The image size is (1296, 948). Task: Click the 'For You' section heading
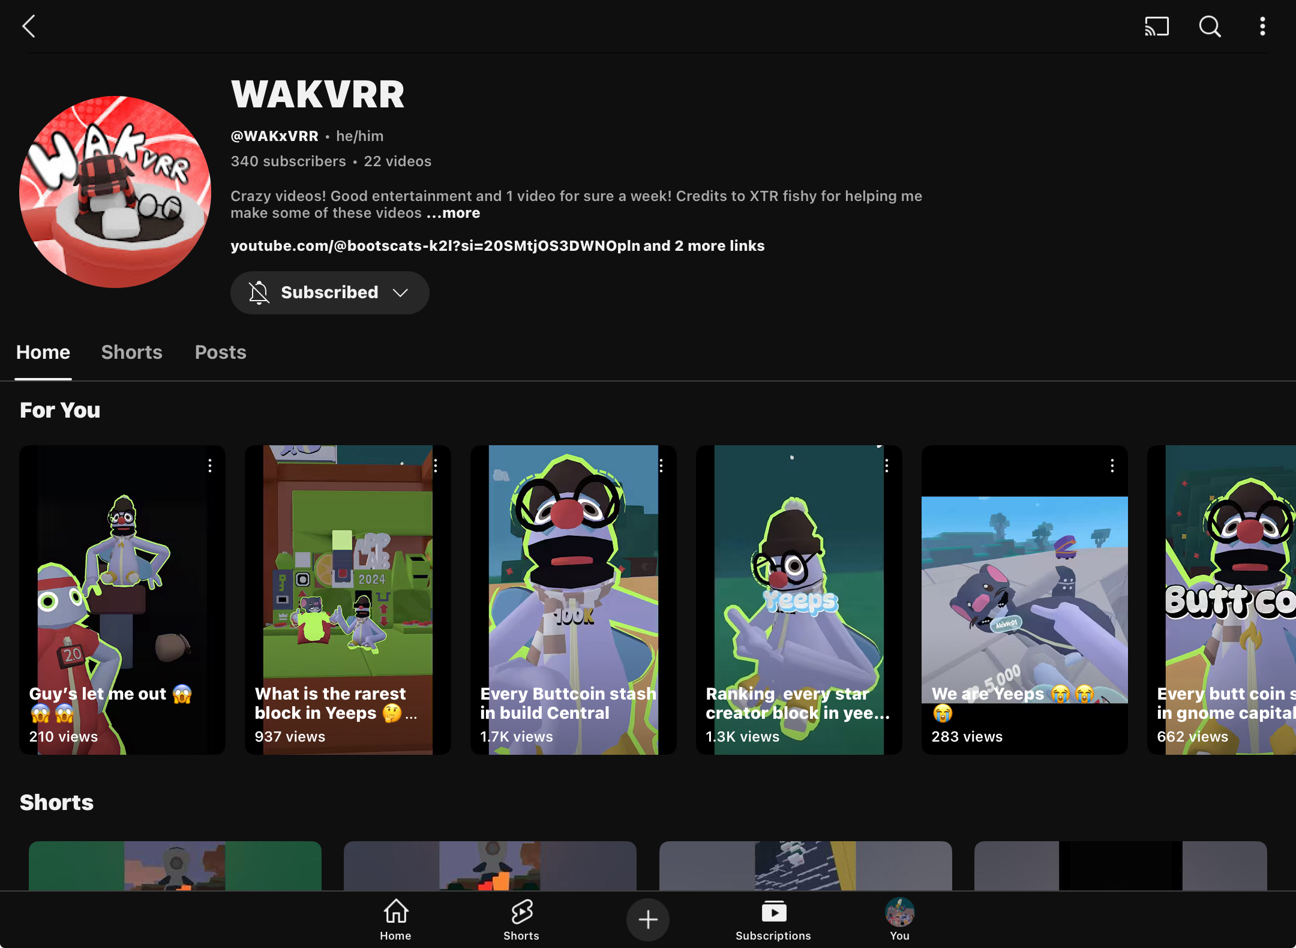(x=60, y=410)
